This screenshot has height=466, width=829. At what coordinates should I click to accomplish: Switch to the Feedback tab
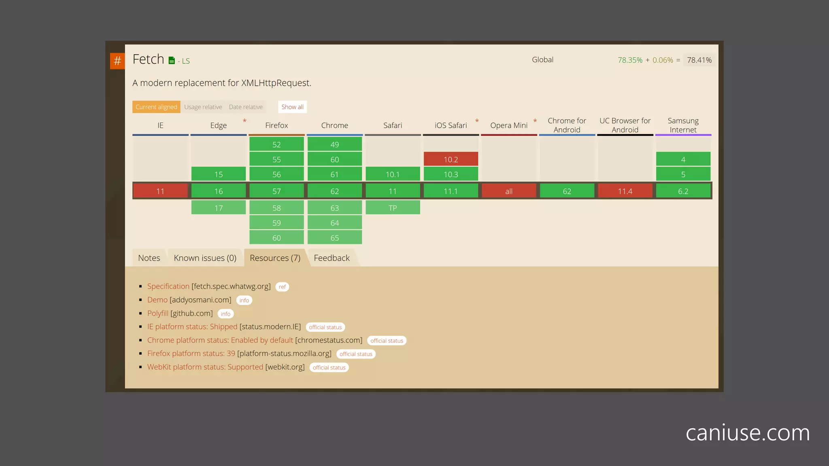pyautogui.click(x=332, y=258)
